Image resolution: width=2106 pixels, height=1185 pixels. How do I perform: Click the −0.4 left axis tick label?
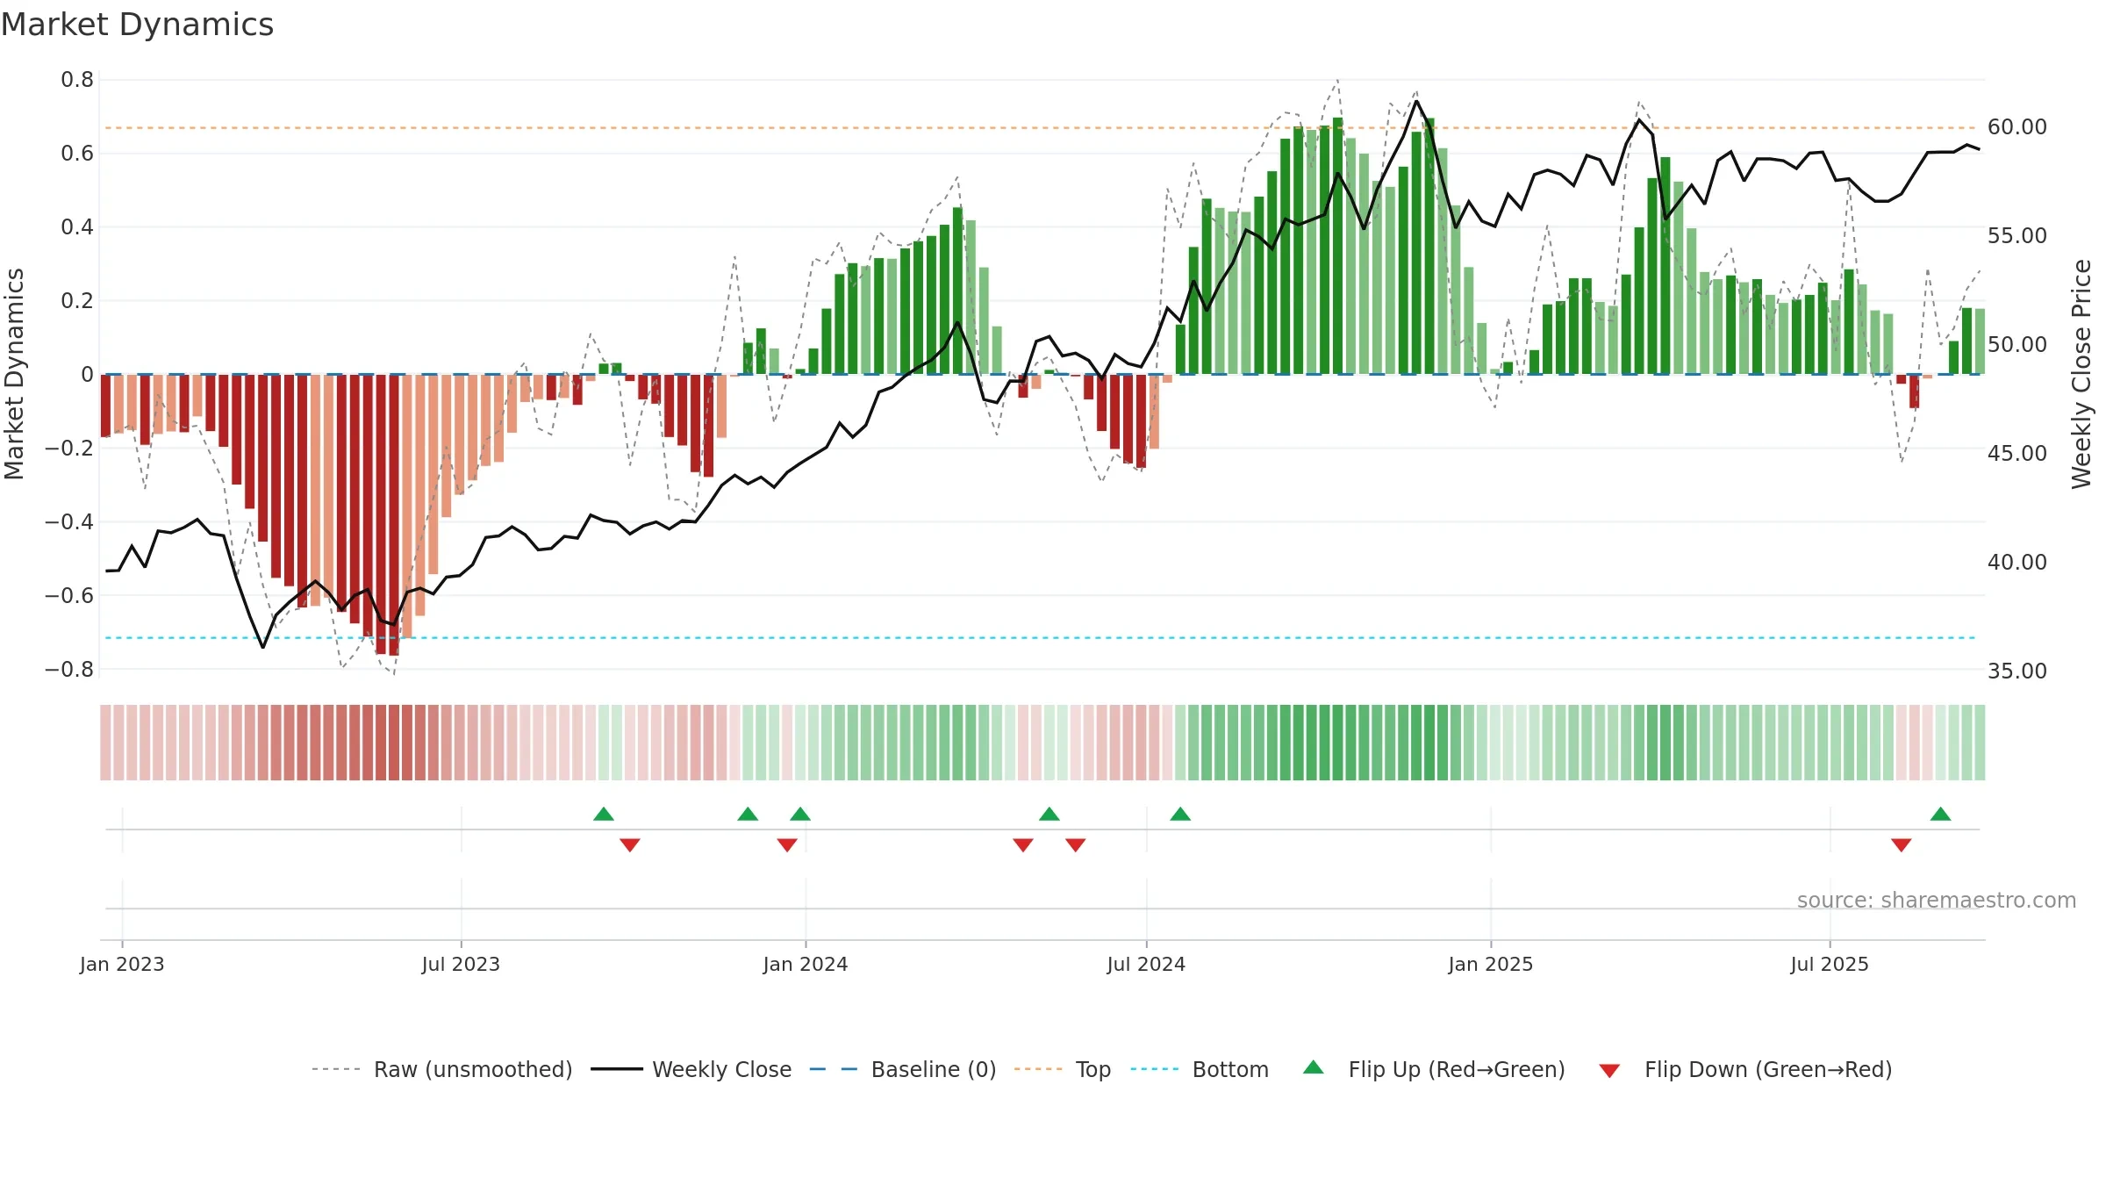coord(69,522)
